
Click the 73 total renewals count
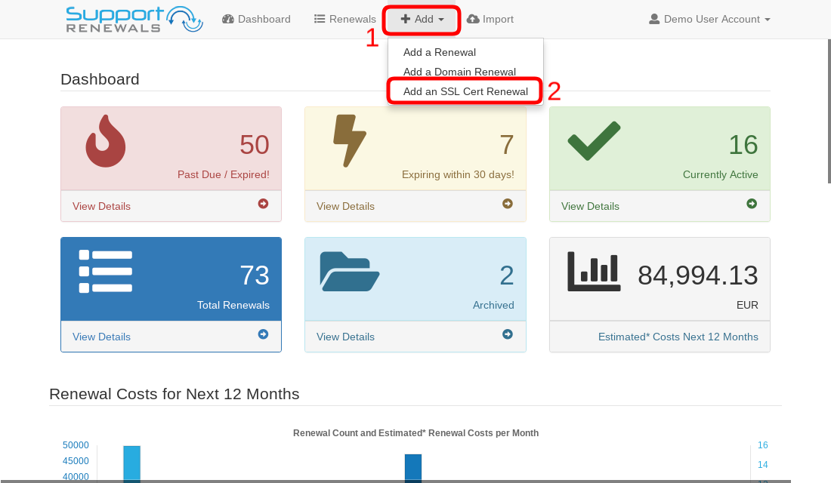255,275
